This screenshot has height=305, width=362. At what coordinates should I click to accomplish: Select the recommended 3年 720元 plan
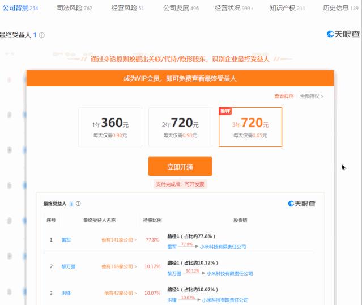click(x=250, y=127)
